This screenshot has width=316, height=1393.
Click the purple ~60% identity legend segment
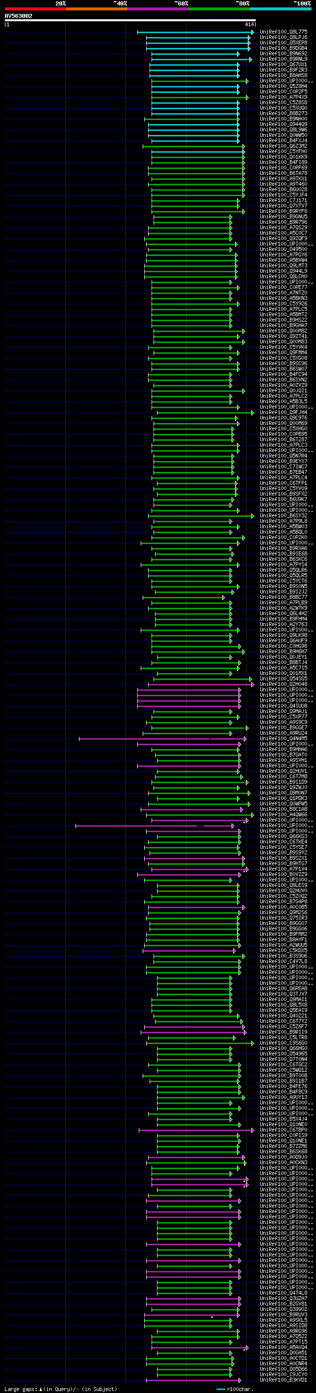tap(158, 9)
